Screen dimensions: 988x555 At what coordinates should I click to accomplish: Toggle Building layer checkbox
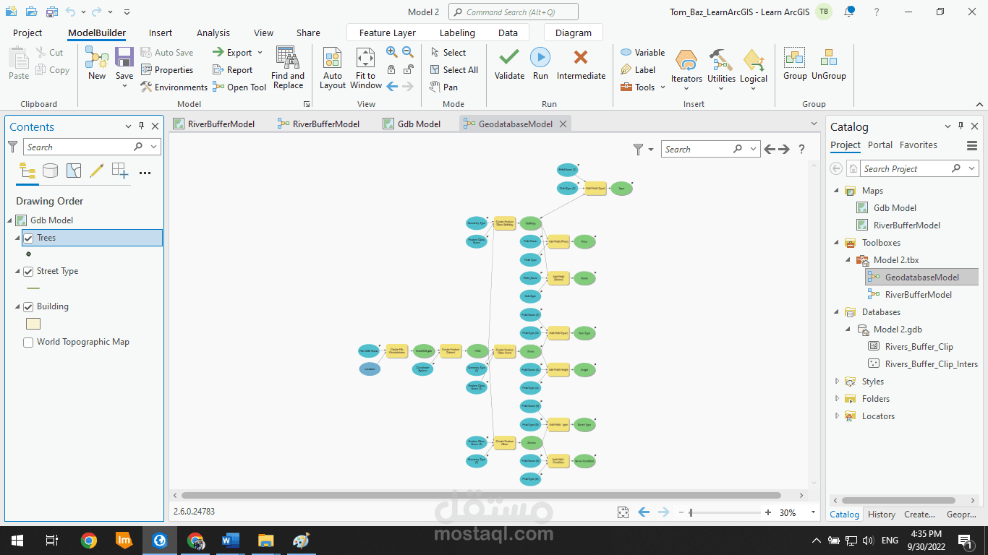(28, 307)
